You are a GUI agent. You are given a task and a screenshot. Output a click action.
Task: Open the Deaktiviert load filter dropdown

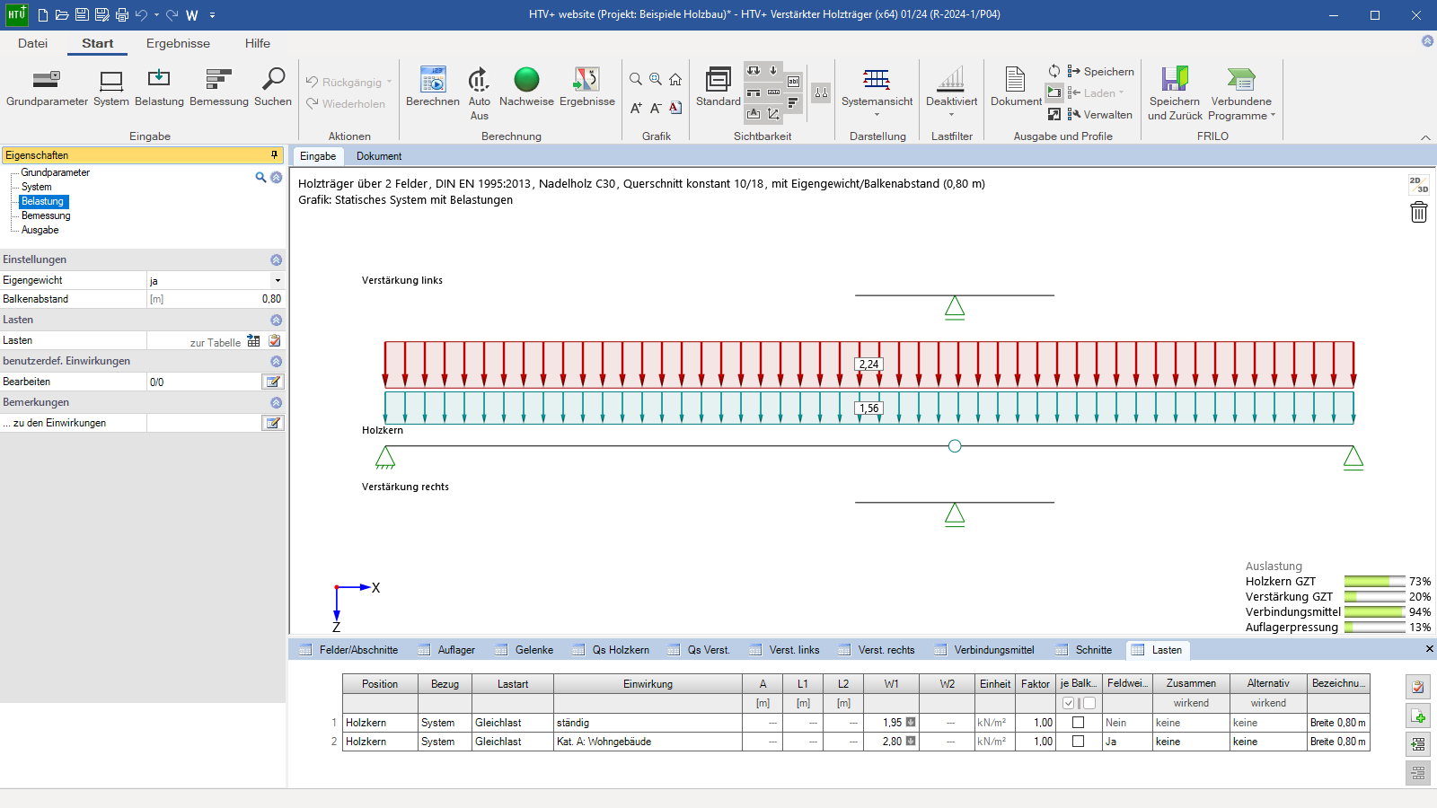pyautogui.click(x=951, y=93)
